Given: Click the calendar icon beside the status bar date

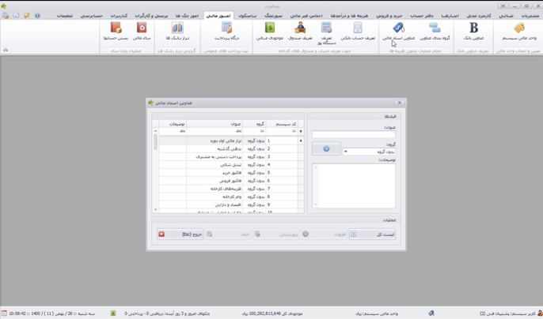Looking at the screenshot, I should 4,313.
